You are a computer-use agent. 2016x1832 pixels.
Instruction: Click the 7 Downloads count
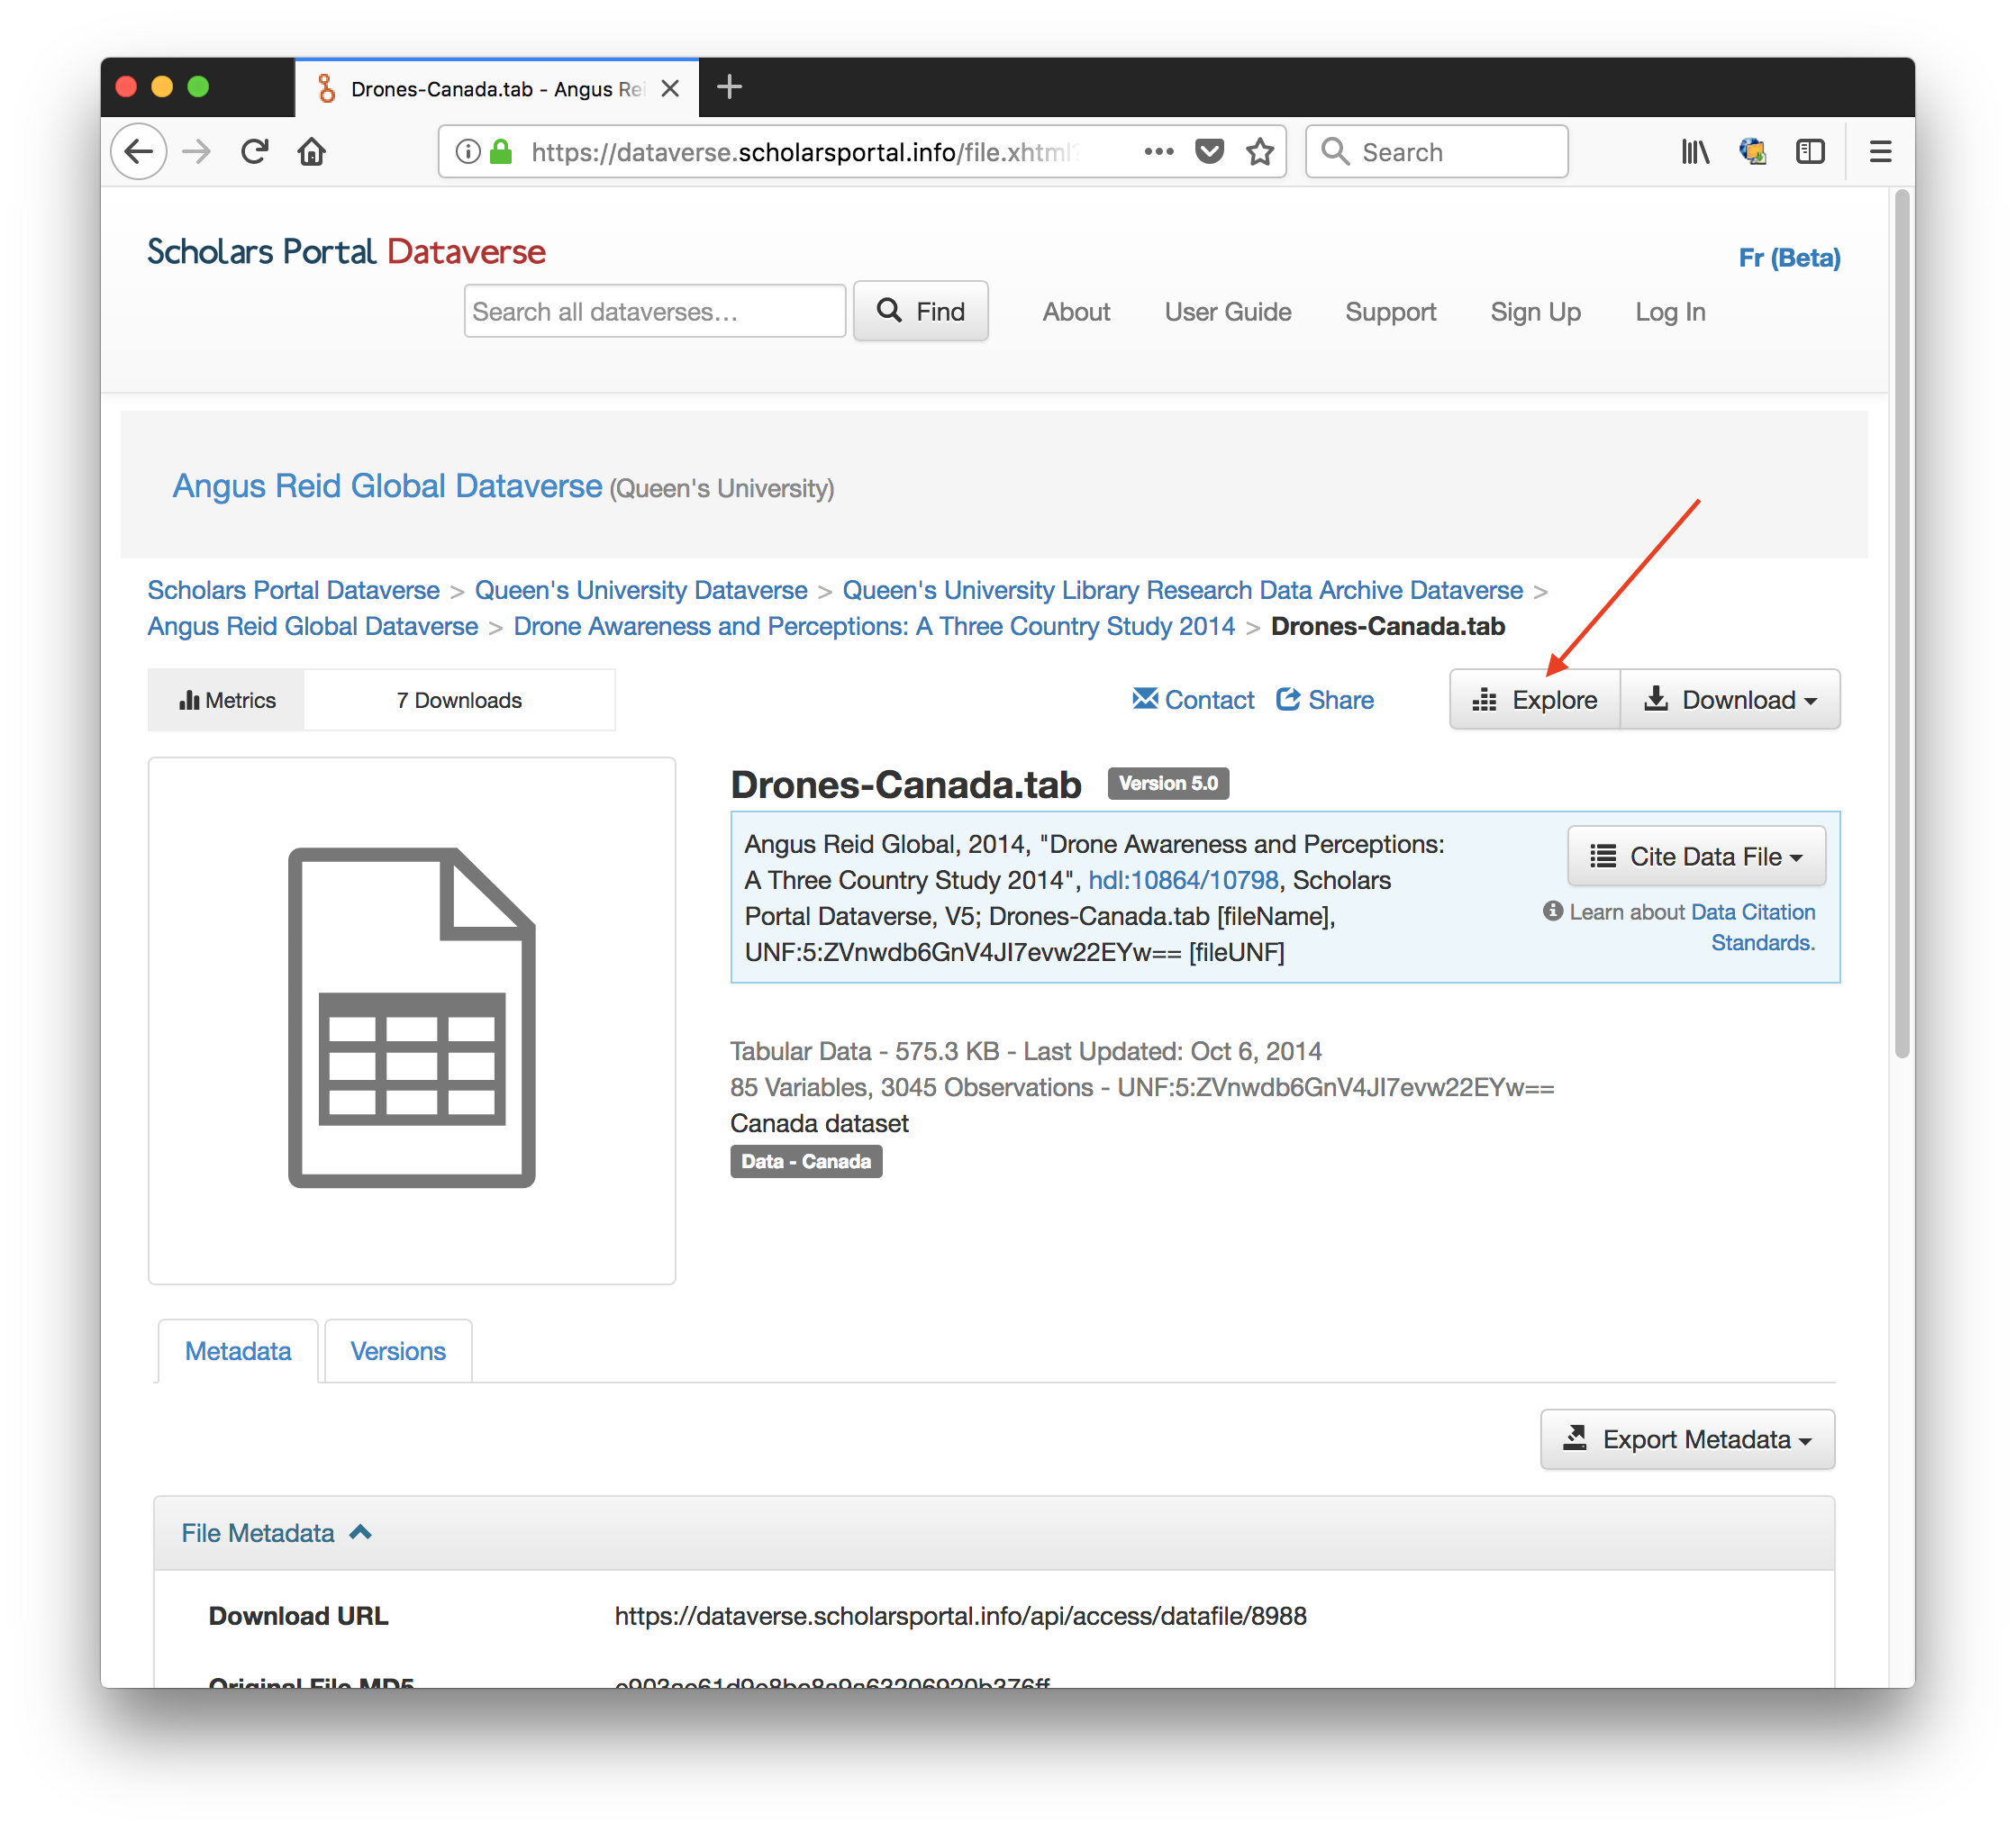coord(459,700)
